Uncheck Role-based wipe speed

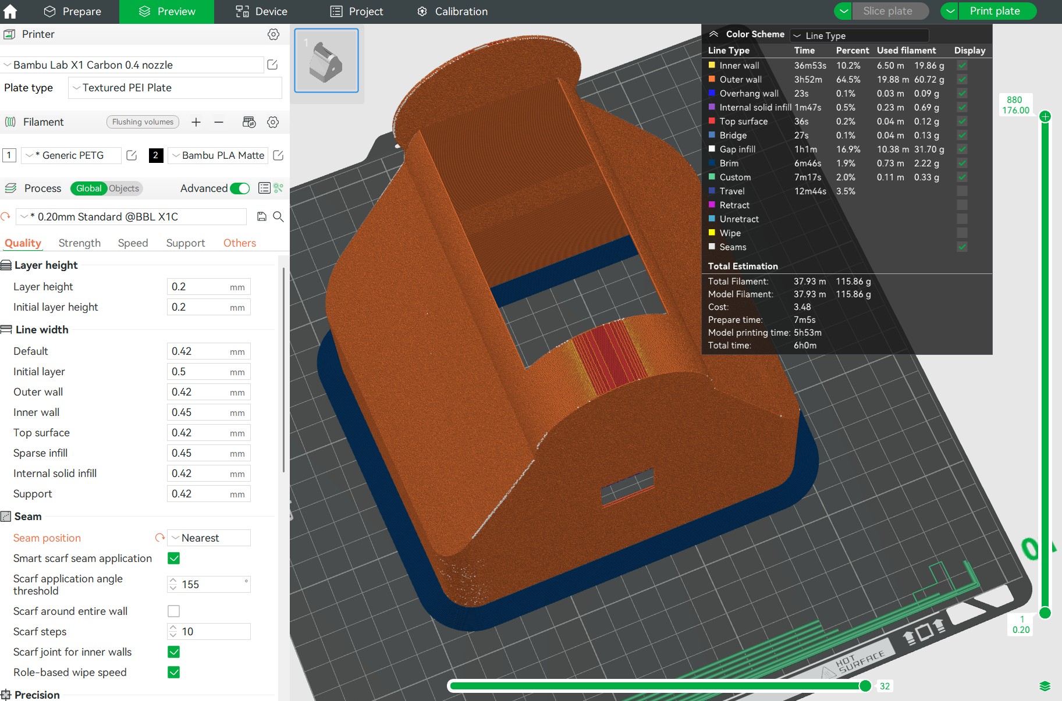coord(173,672)
